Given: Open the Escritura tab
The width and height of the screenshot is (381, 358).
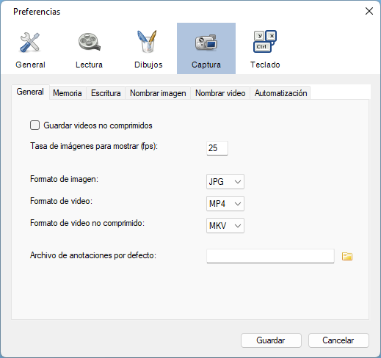Looking at the screenshot, I should point(106,93).
